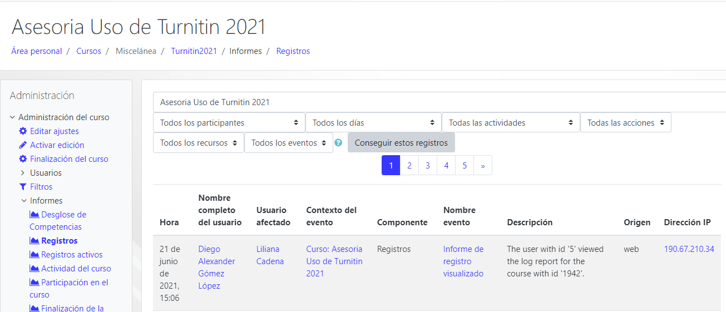Expand the Usuarios tree node

(23, 173)
